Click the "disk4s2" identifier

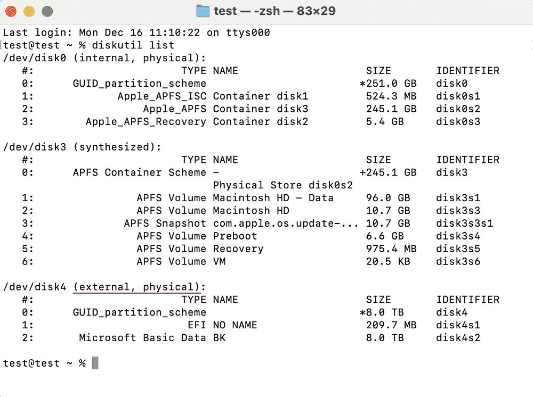pyautogui.click(x=458, y=338)
